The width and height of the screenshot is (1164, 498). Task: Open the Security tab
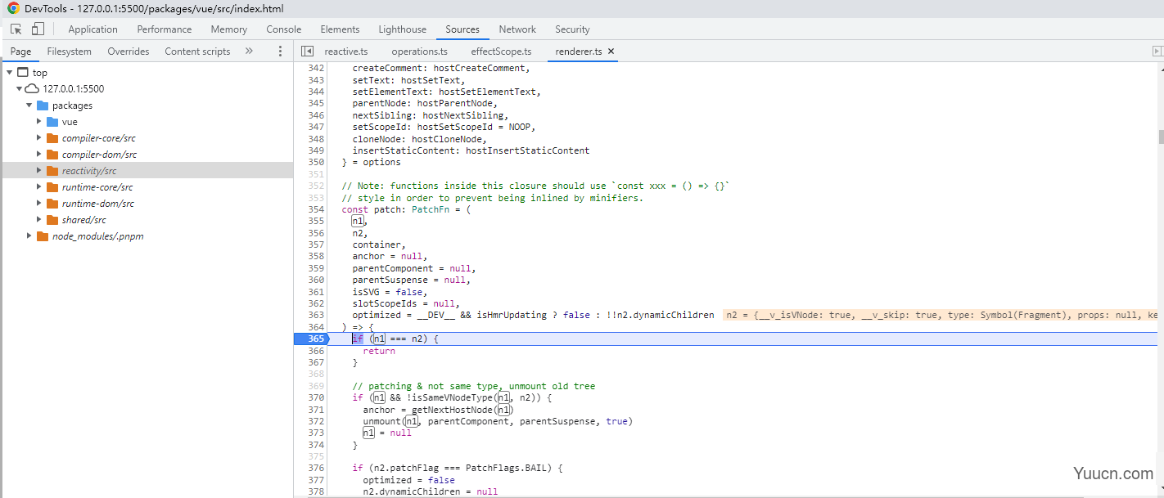point(572,29)
